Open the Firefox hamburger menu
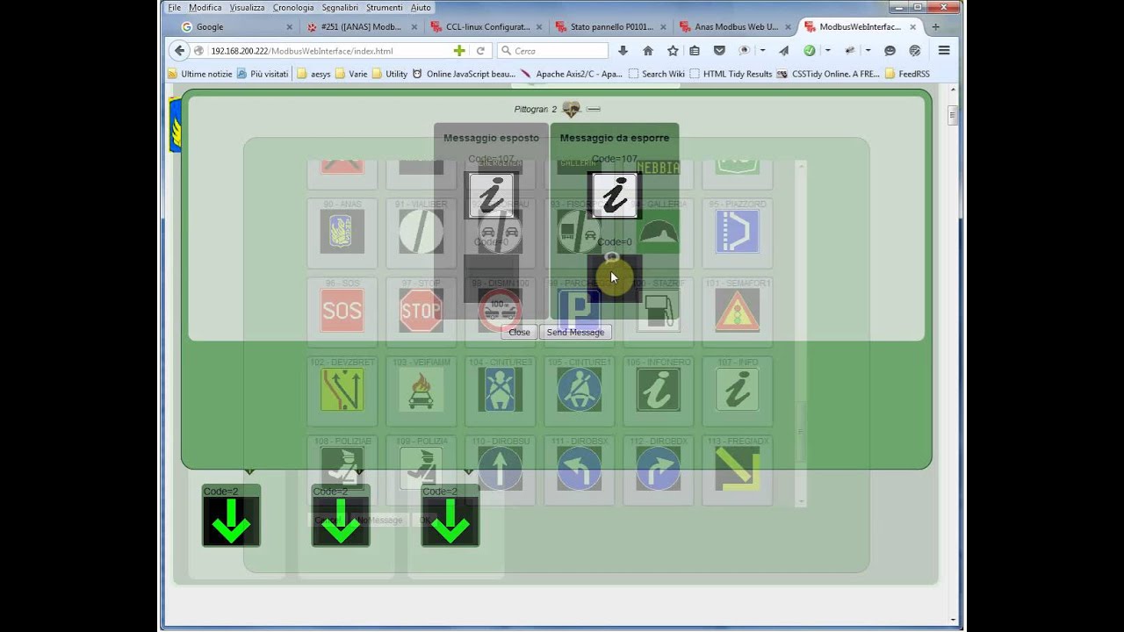Viewport: 1124px width, 632px height. point(944,51)
